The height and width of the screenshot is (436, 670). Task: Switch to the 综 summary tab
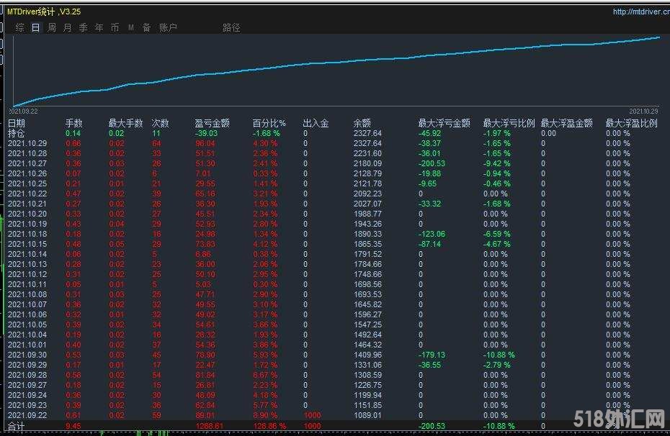coord(19,28)
